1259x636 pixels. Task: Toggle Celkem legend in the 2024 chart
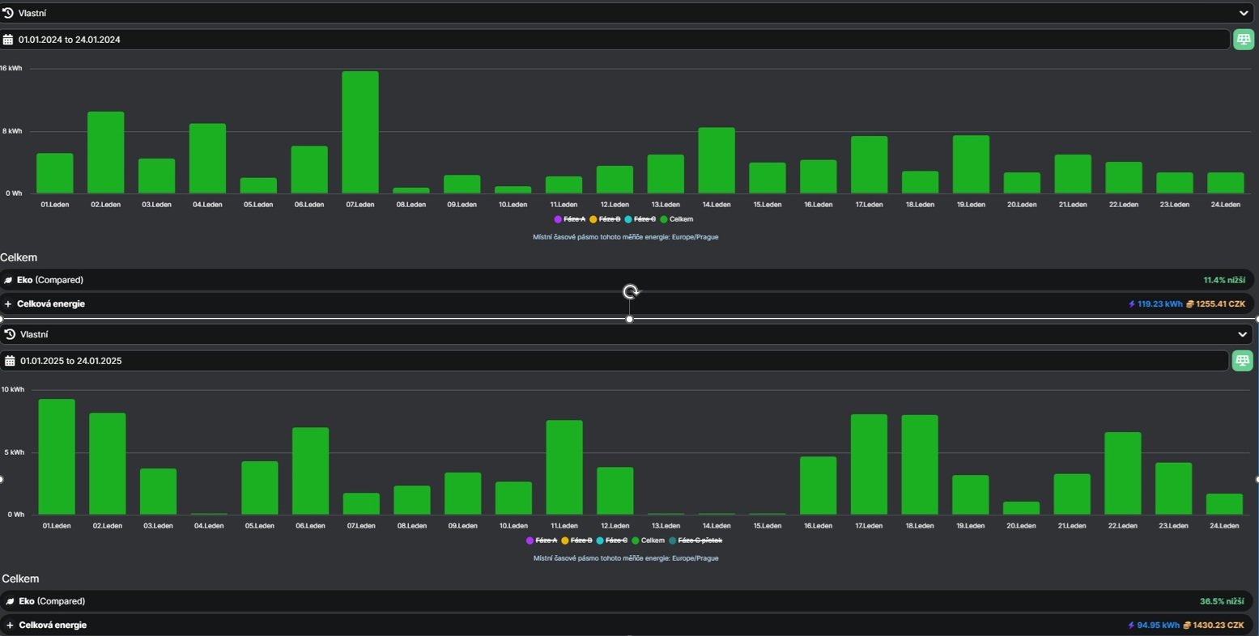click(x=677, y=219)
